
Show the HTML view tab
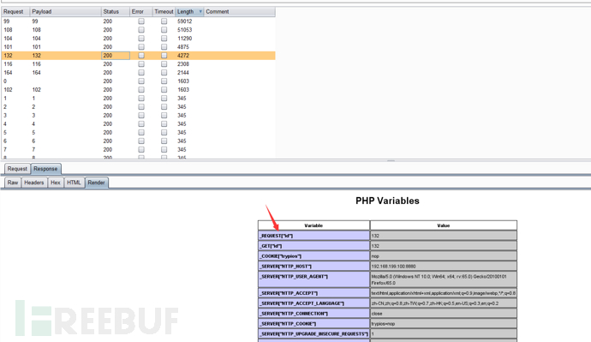(74, 183)
